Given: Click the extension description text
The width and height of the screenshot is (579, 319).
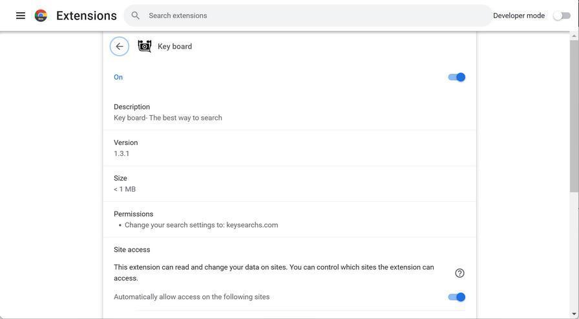Looking at the screenshot, I should [x=168, y=118].
